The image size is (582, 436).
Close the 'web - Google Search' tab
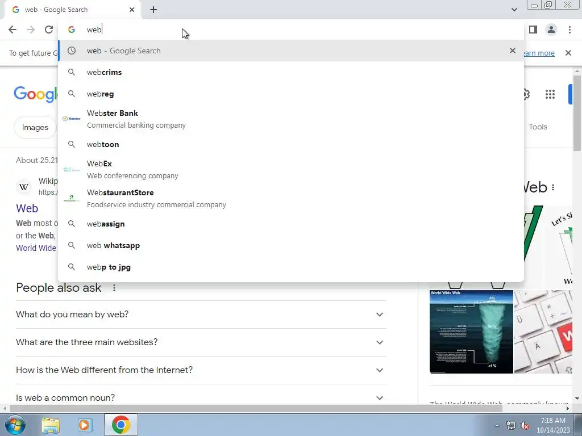(132, 10)
